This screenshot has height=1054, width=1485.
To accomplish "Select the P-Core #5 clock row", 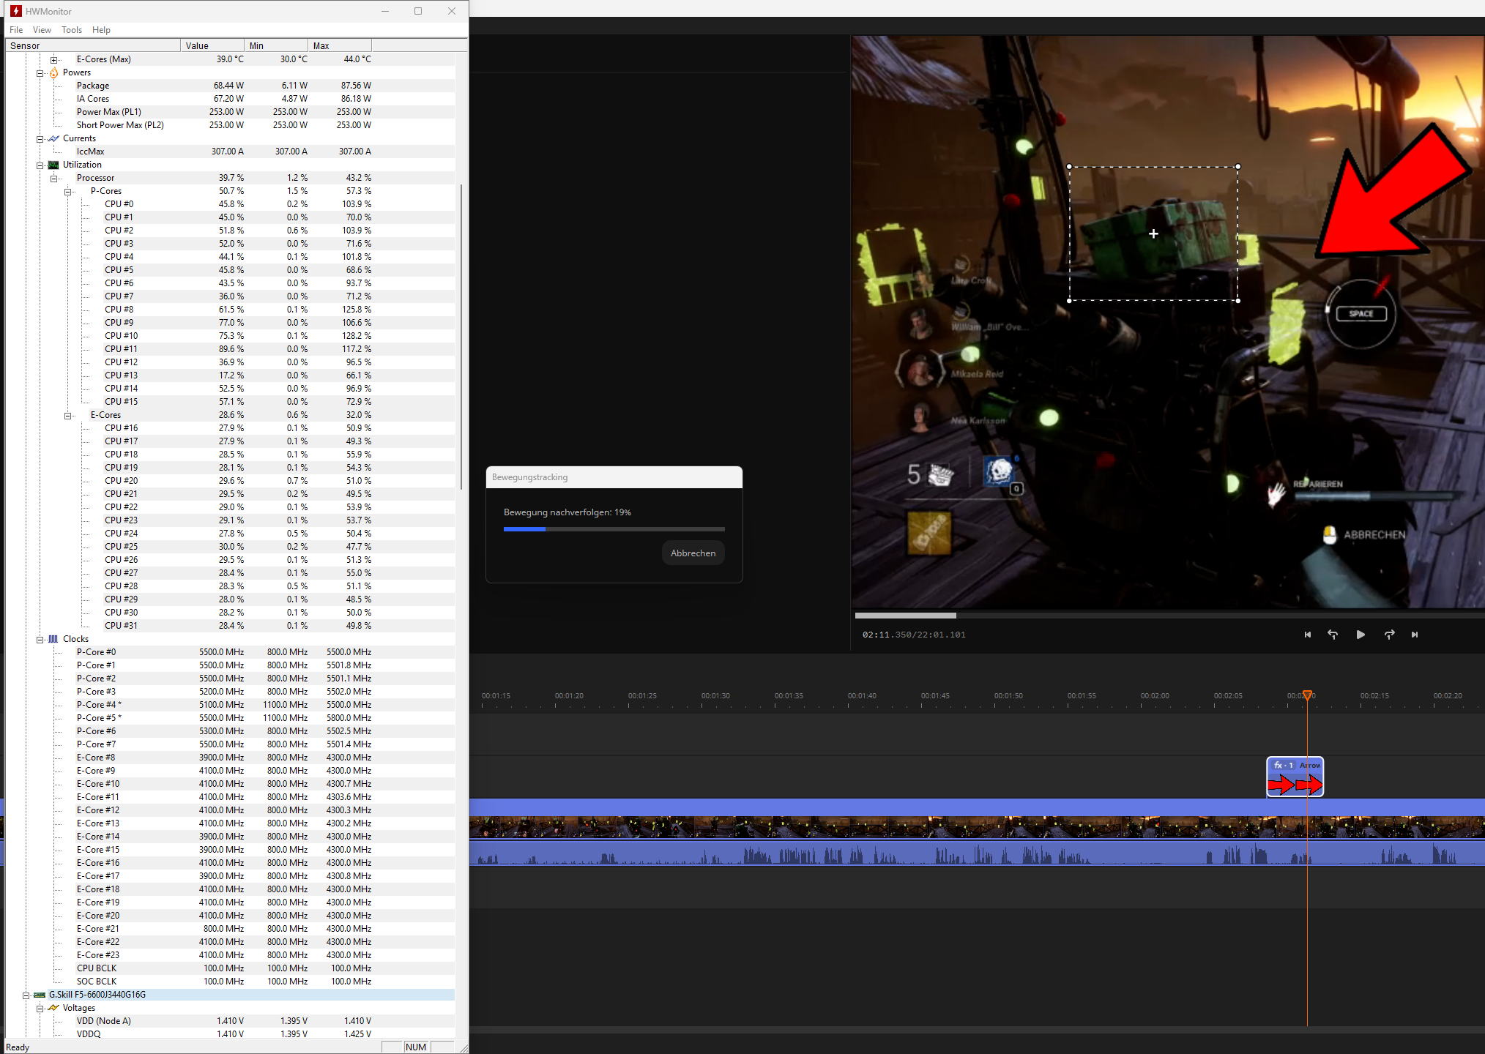I will pyautogui.click(x=230, y=718).
